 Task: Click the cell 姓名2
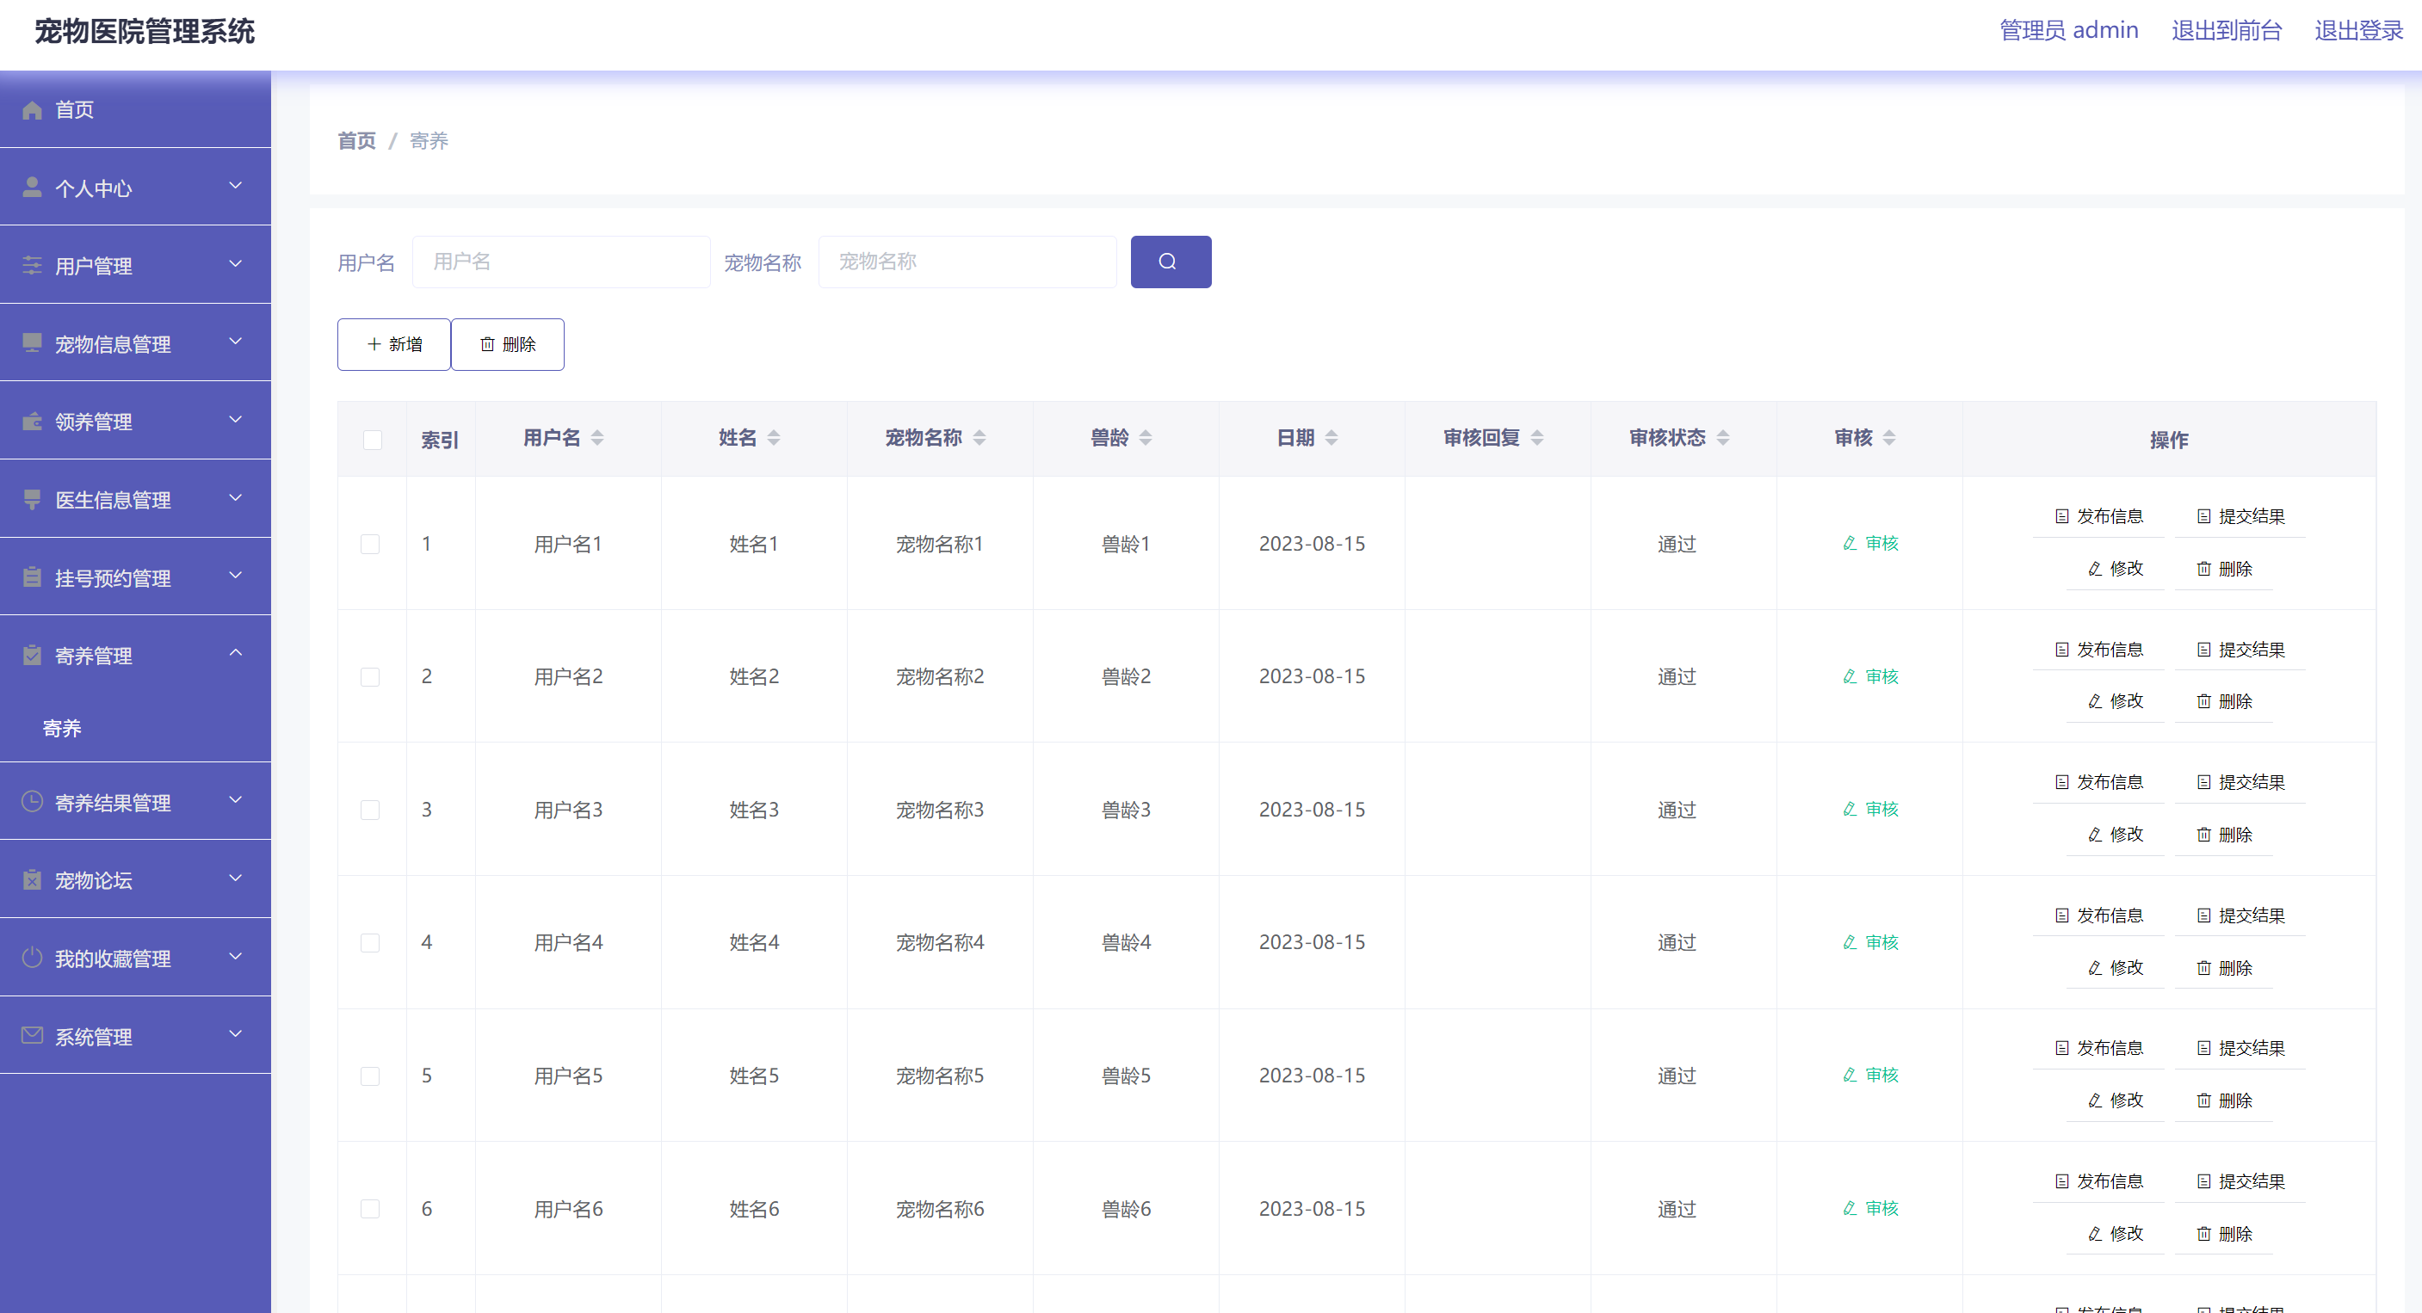(x=754, y=676)
